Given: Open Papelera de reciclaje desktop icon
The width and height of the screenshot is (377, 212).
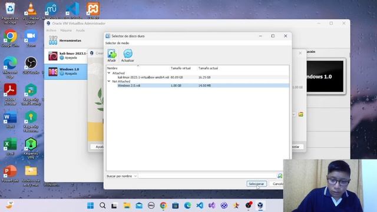Looking at the screenshot, I should pyautogui.click(x=10, y=12).
